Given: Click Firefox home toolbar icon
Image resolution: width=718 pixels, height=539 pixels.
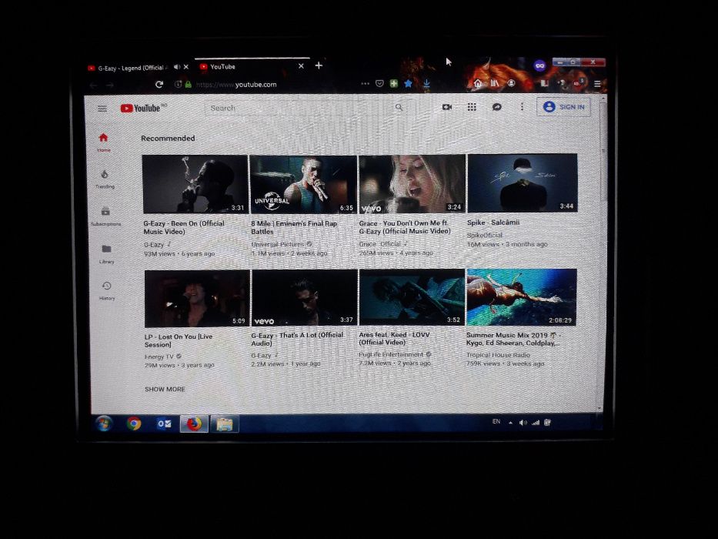Looking at the screenshot, I should (x=478, y=83).
